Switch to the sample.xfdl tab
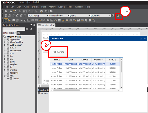 pyautogui.click(x=47, y=25)
